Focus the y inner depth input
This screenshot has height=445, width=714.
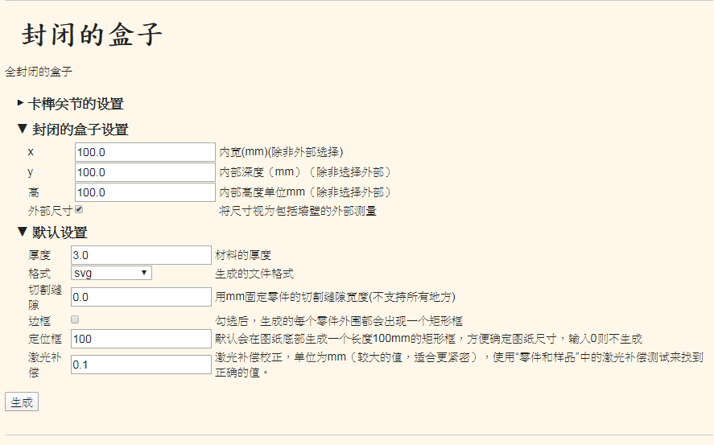pyautogui.click(x=145, y=172)
